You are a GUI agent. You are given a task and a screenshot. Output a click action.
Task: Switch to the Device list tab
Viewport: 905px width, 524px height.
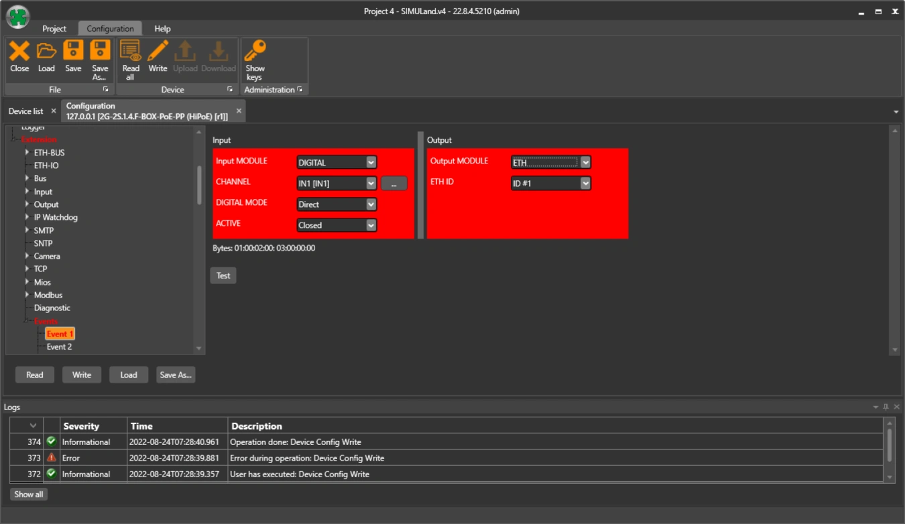coord(25,111)
